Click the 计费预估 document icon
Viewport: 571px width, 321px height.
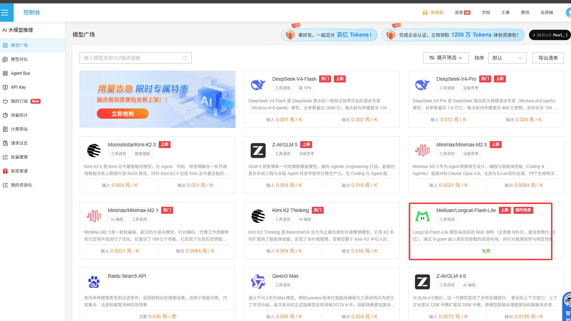click(5, 129)
